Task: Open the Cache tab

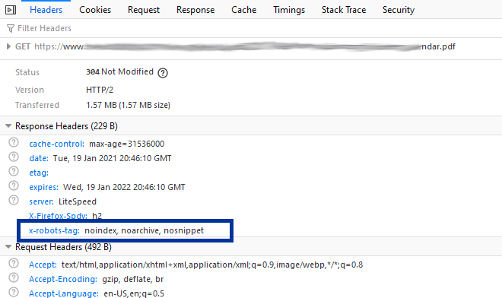Action: [244, 10]
